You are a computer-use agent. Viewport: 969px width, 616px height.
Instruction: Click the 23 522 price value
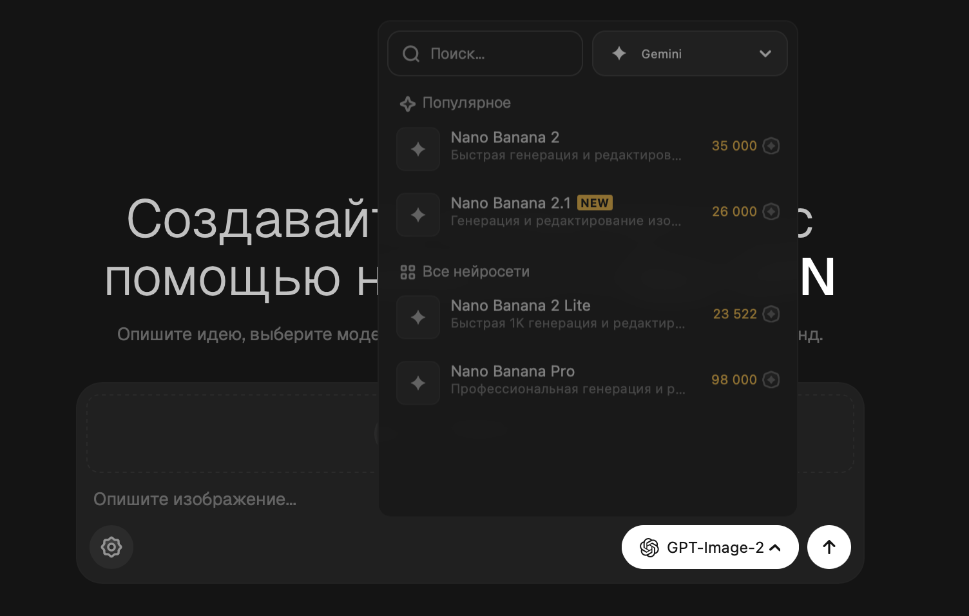click(x=735, y=314)
